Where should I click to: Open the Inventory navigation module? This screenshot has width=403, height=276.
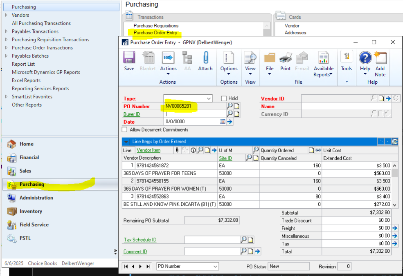pos(61,211)
